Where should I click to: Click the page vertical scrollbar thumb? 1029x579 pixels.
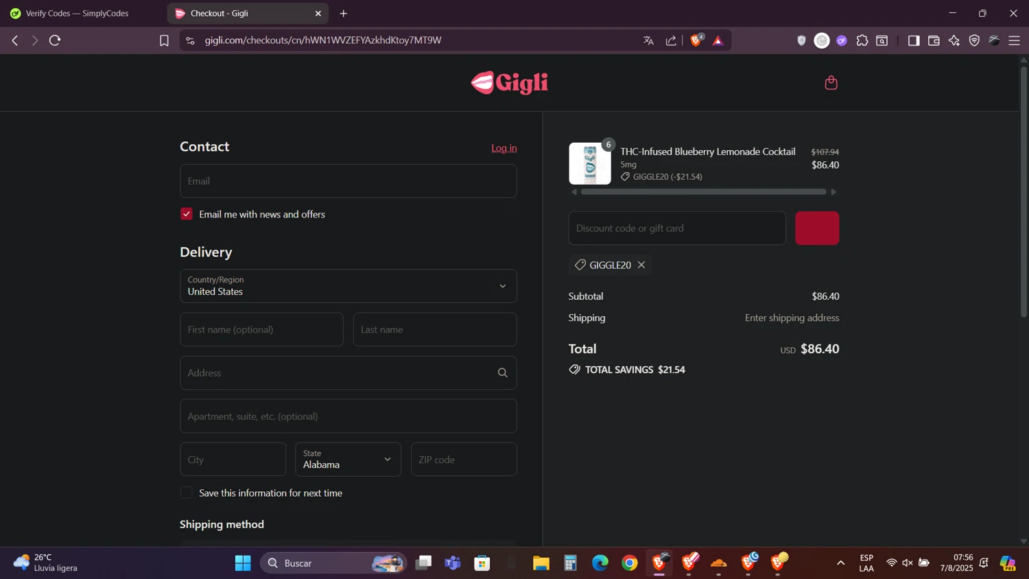1024,191
